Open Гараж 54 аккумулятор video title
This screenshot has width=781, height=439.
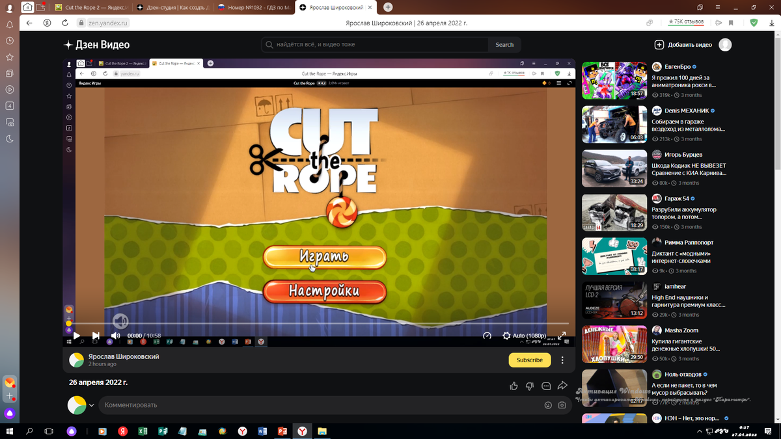tap(684, 213)
